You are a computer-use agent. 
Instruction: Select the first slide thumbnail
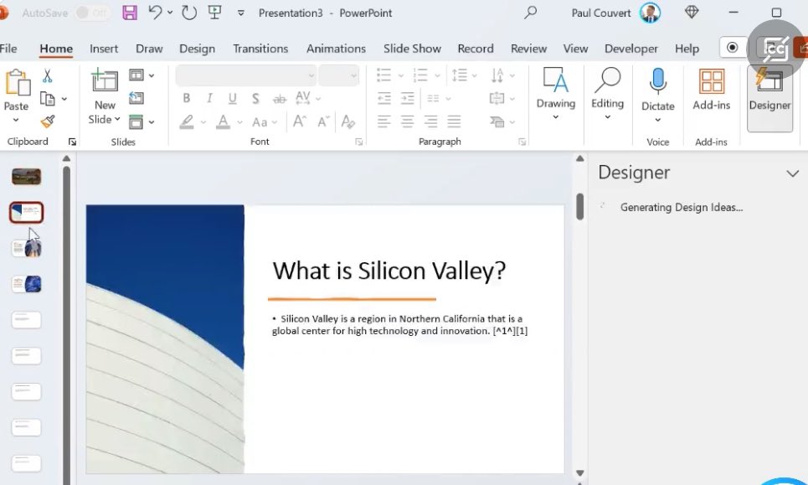pyautogui.click(x=26, y=176)
